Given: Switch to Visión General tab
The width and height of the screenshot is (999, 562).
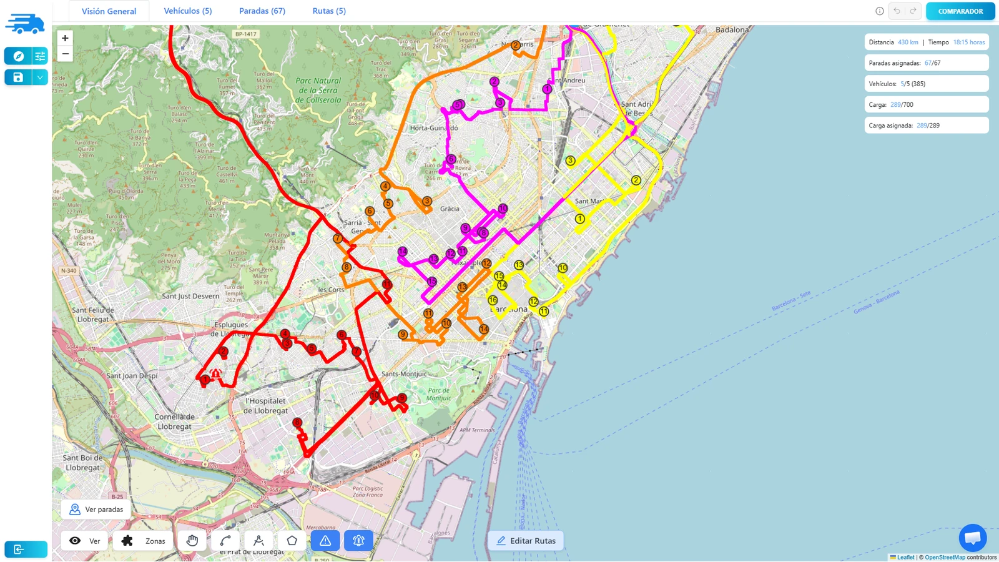Looking at the screenshot, I should coord(109,11).
